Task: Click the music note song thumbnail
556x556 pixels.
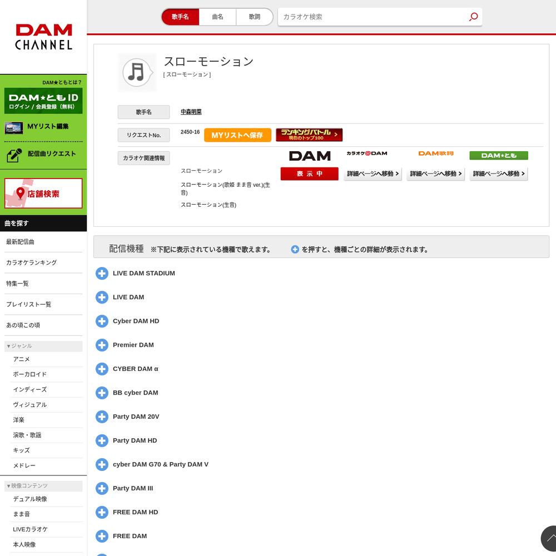Action: (137, 73)
